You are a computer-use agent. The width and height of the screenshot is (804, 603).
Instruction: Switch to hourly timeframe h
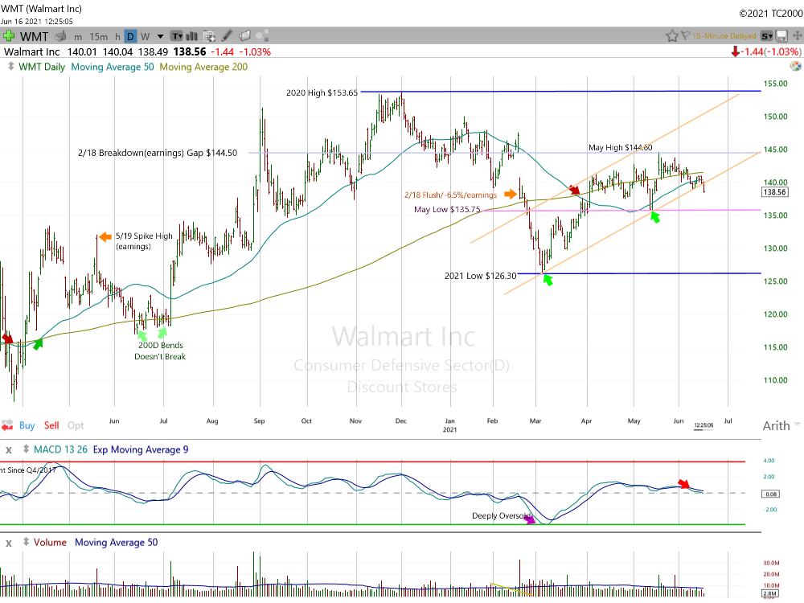pyautogui.click(x=117, y=36)
